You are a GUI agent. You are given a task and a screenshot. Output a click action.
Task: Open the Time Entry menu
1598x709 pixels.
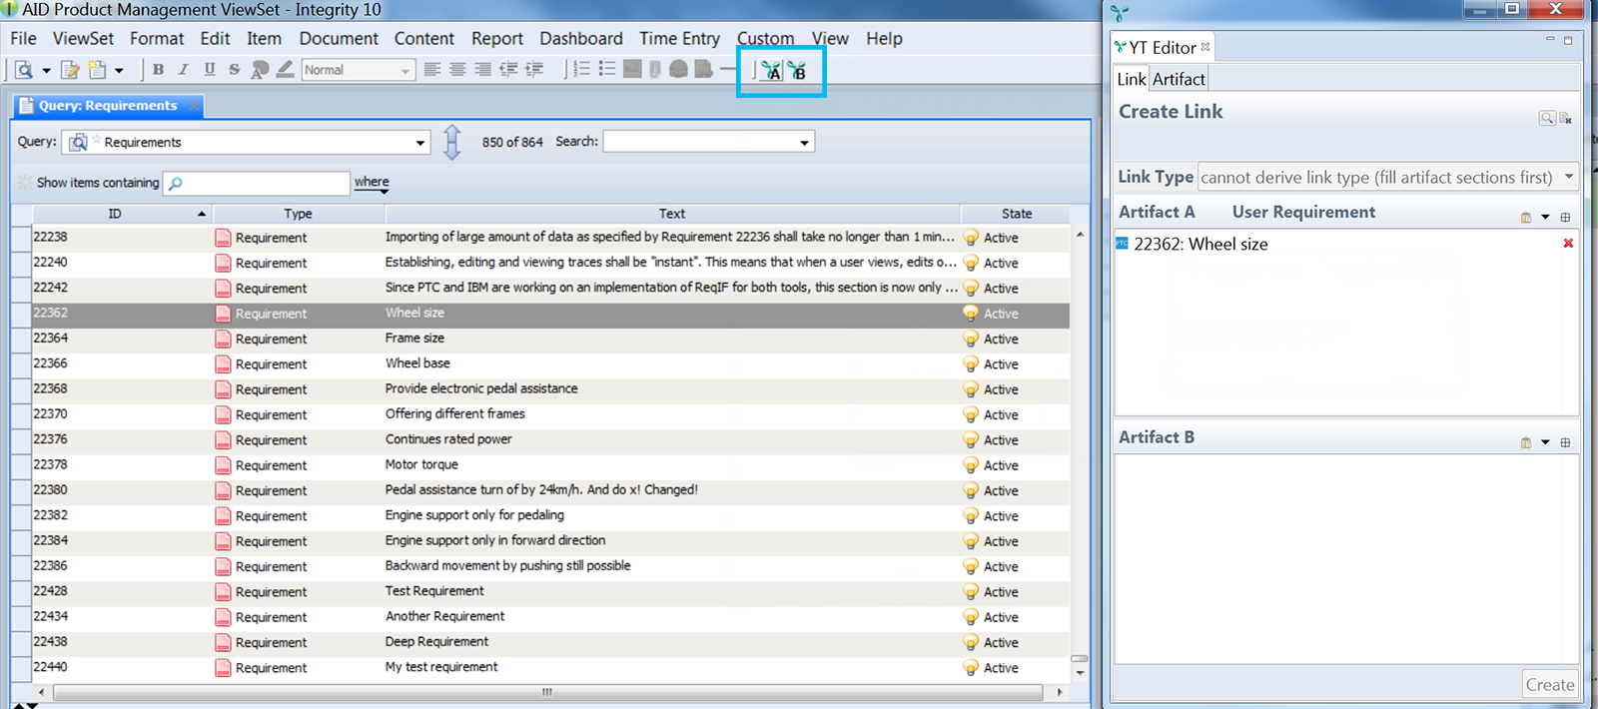(679, 38)
